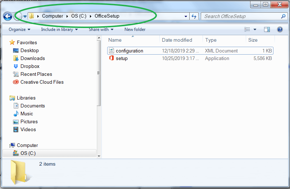Viewport: 290px width, 189px height.
Task: Click Computer in the address breadcrumb
Action: 53,16
